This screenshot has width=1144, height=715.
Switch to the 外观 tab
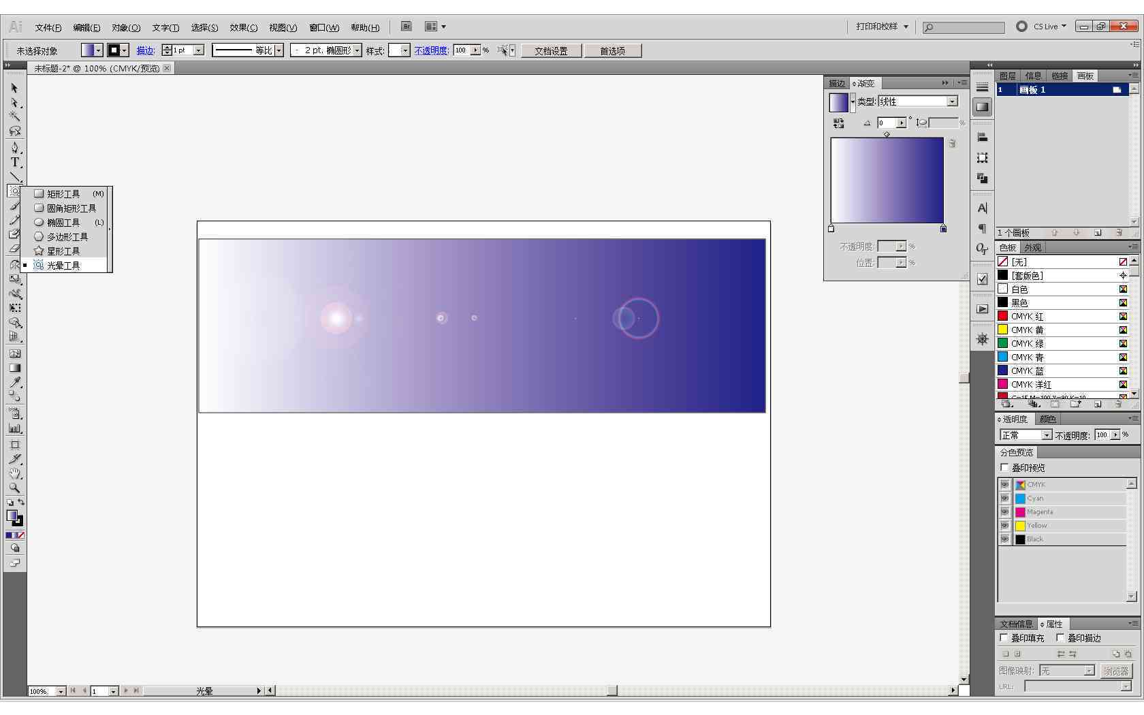1033,247
